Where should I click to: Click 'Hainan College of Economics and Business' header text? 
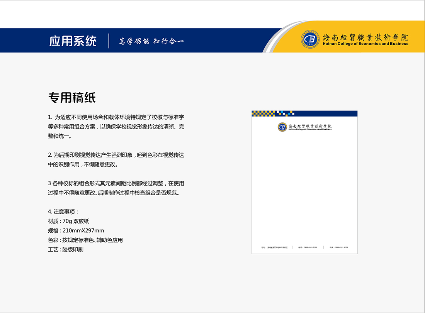pos(365,44)
